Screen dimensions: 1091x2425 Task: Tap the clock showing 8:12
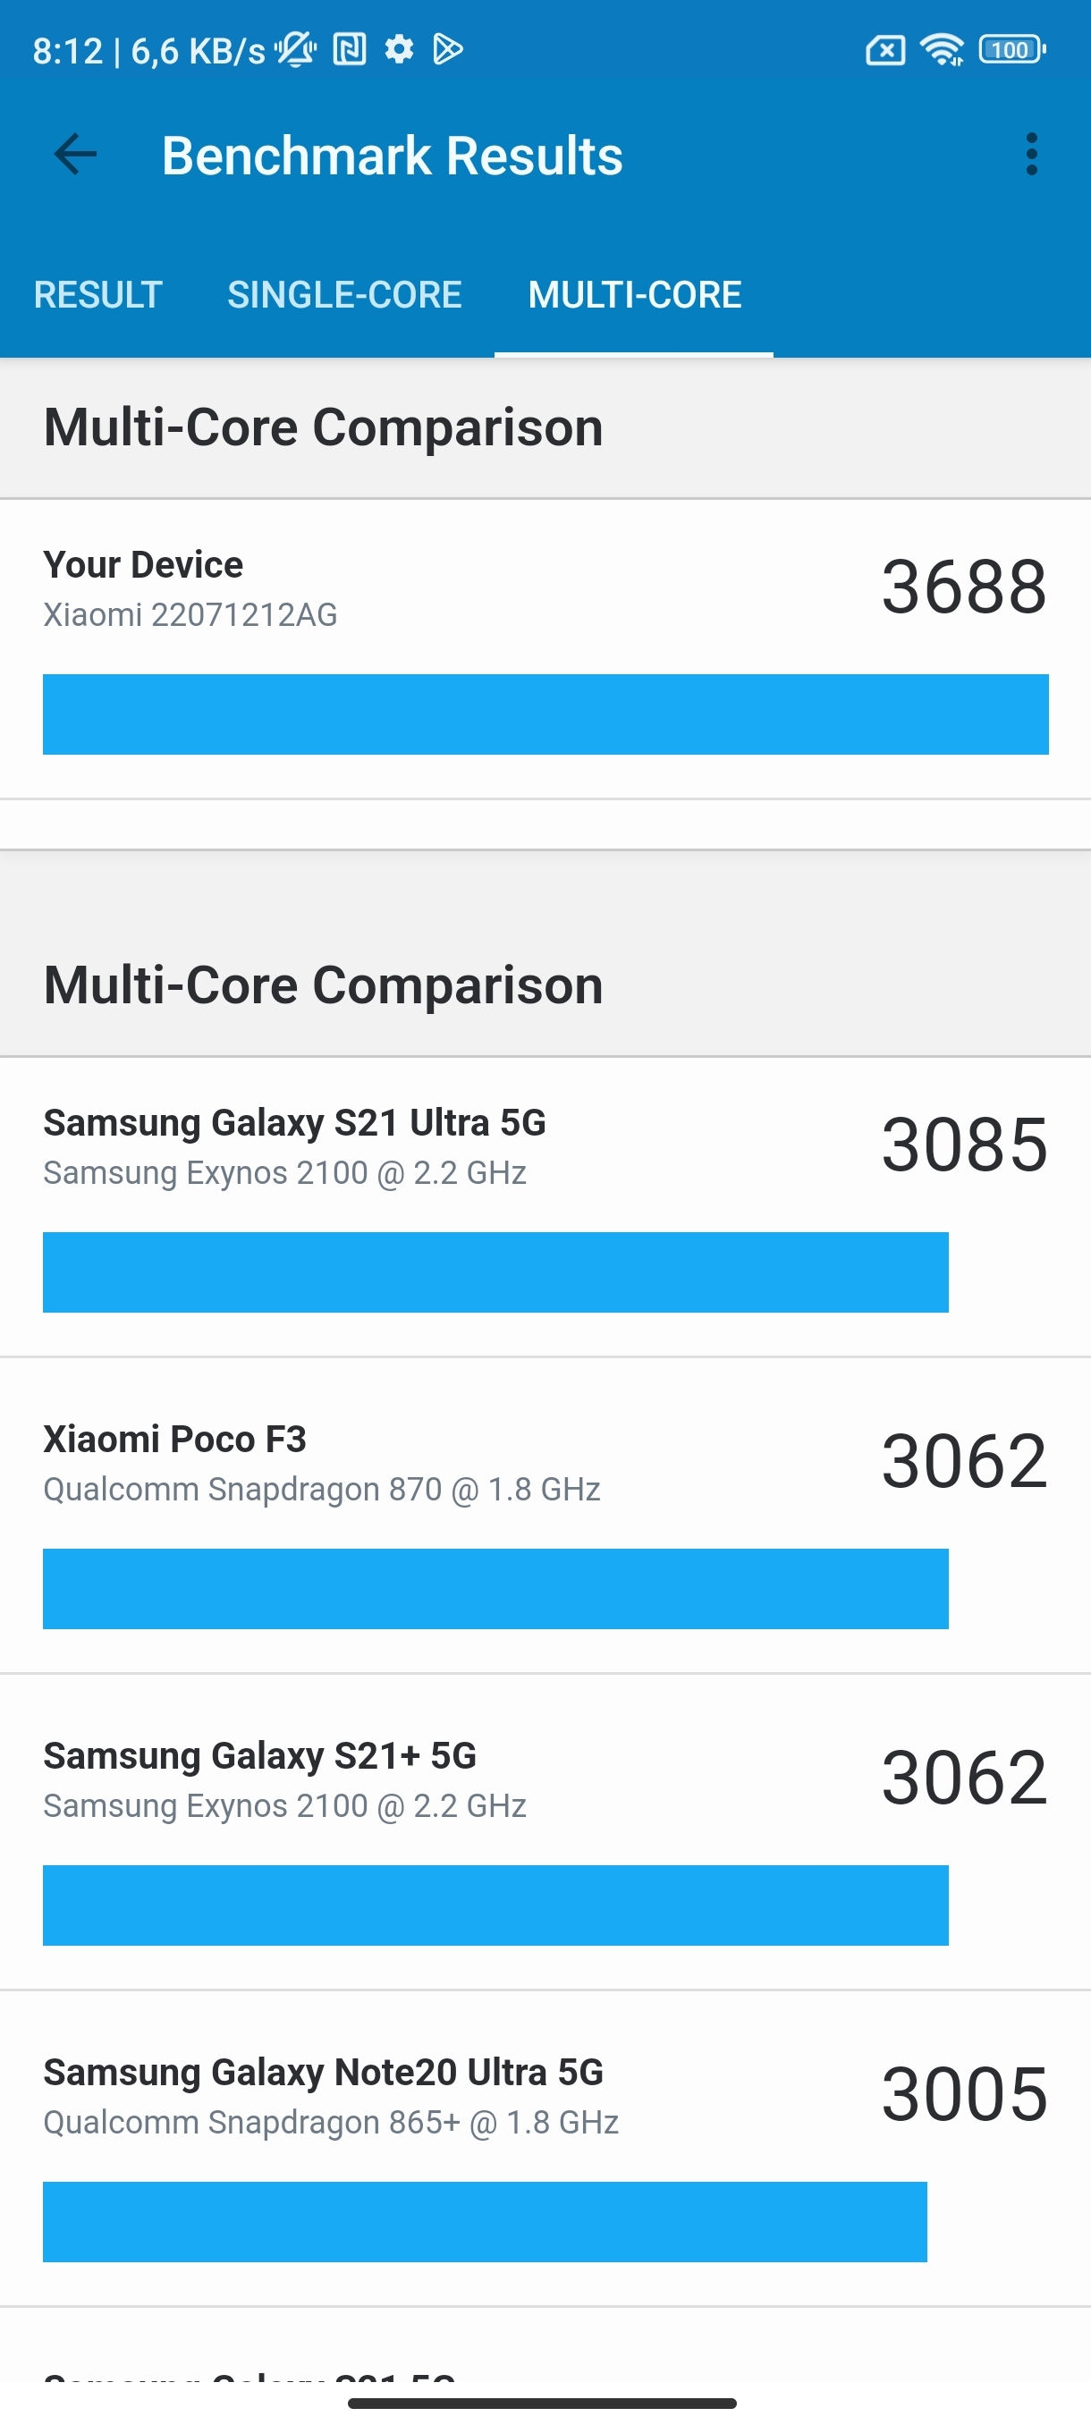click(x=66, y=51)
